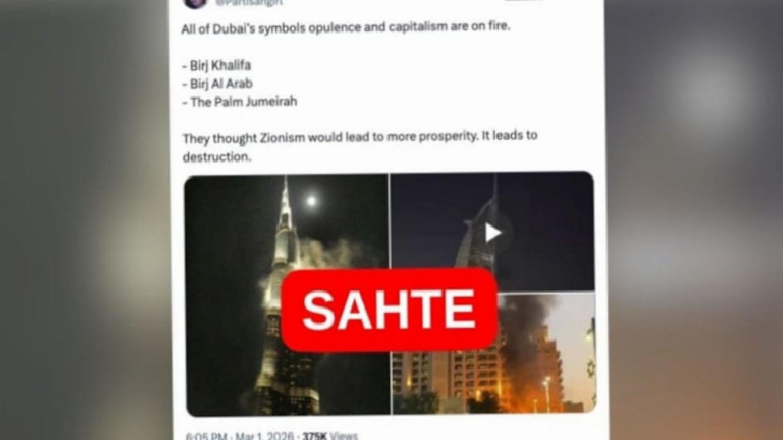The image size is (783, 440).
Task: Click the Burj Khalifa spire tip
Action: pos(285,183)
